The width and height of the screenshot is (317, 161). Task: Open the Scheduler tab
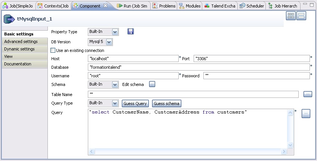(x=252, y=6)
